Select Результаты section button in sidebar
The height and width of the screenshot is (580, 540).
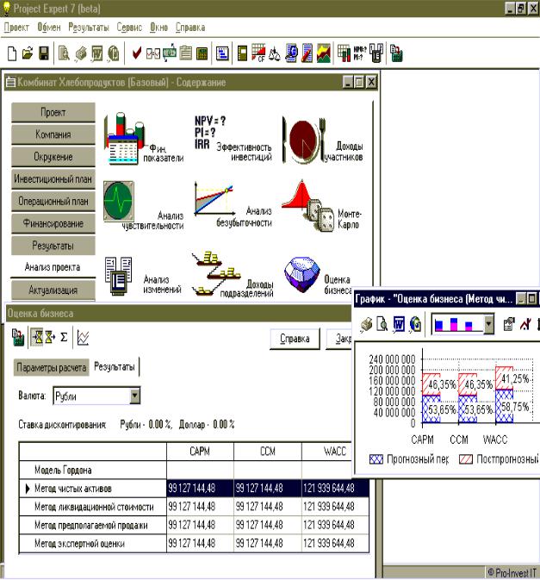click(53, 246)
